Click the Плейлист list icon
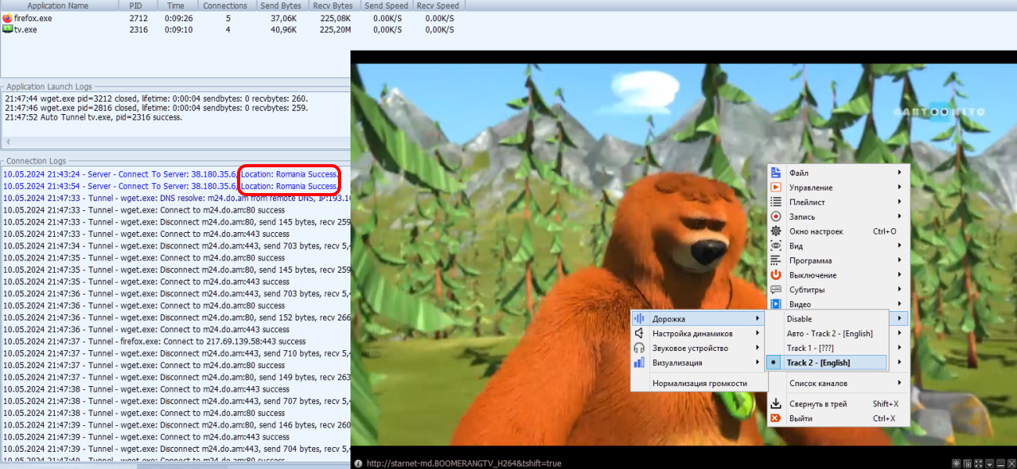Viewport: 1017px width, 469px height. 776,202
